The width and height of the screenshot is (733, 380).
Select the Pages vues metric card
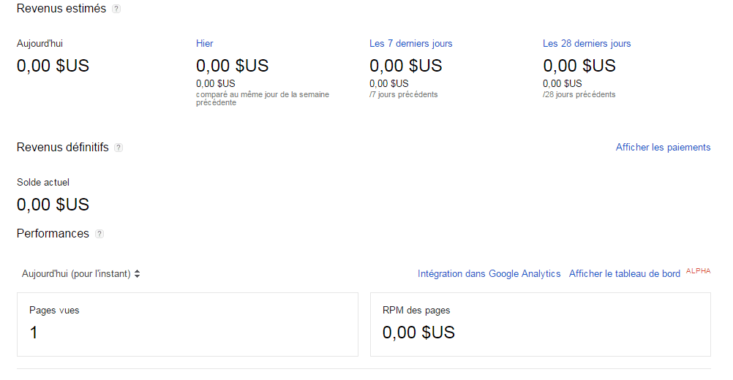coord(187,324)
